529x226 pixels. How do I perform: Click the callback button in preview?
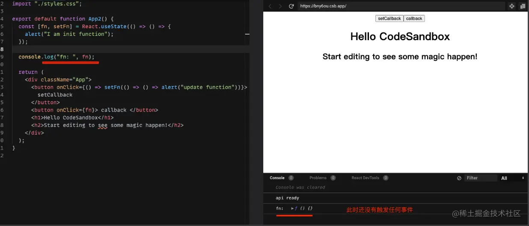pos(414,18)
